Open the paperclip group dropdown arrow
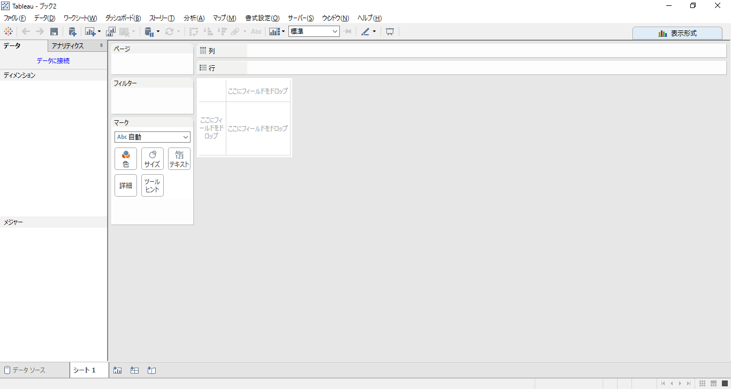731x389 pixels. [245, 32]
